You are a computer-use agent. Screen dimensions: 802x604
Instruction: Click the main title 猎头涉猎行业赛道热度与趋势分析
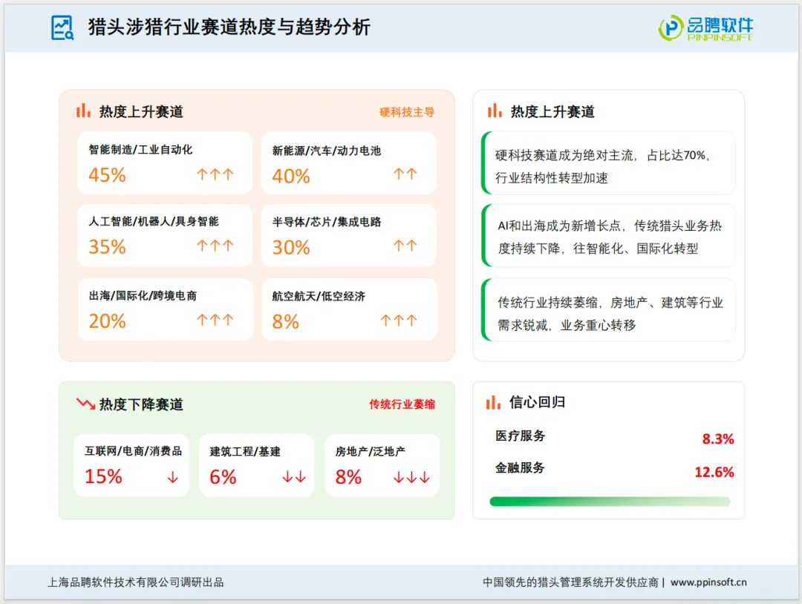(x=229, y=27)
